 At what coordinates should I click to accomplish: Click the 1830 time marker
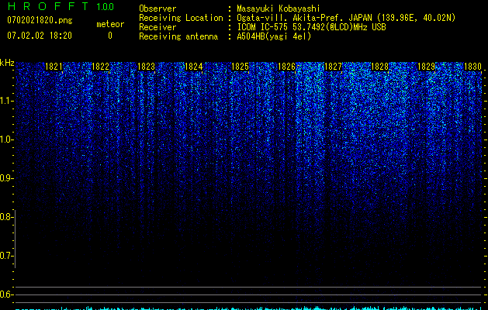[472, 67]
